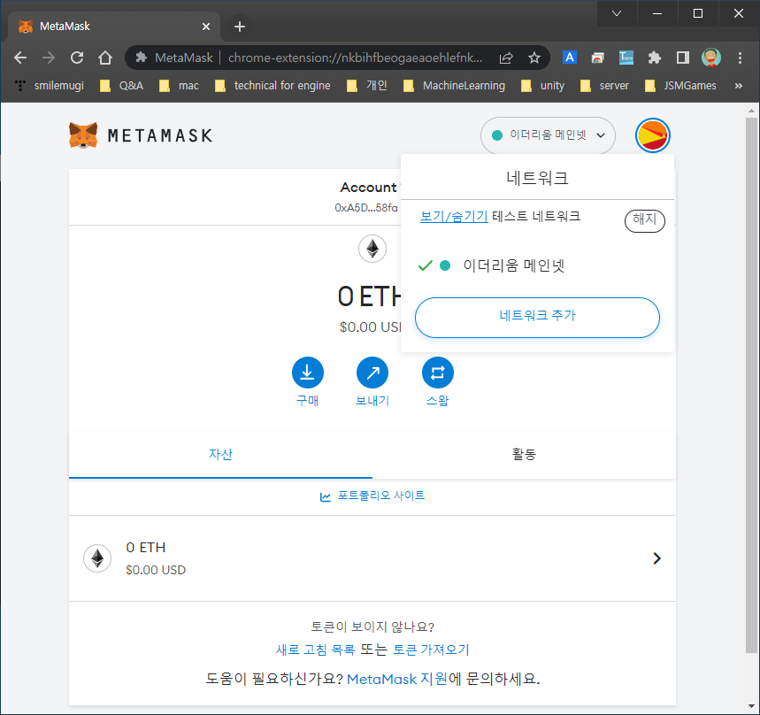
Task: Open the Q&A bookmark folder
Action: click(x=122, y=85)
